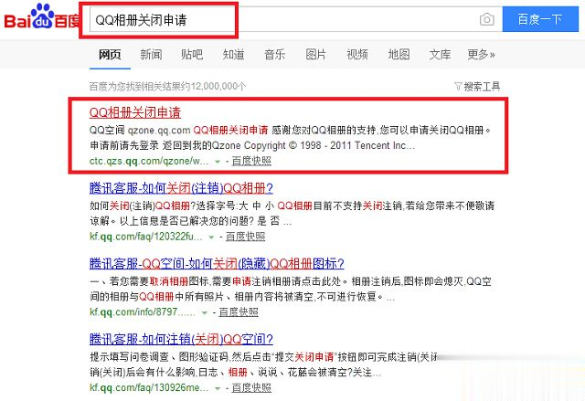Click the kf.qq.com/faq/120322fu URL
The image size is (585, 401).
[x=146, y=237]
